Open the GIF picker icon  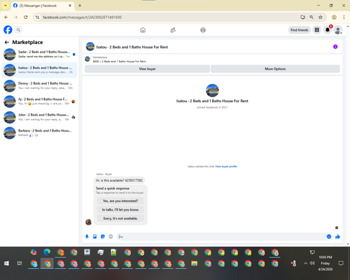[111, 237]
